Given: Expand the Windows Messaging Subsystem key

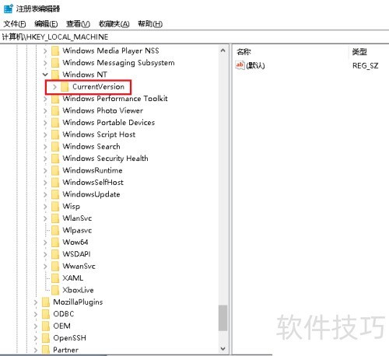Looking at the screenshot, I should [45, 63].
